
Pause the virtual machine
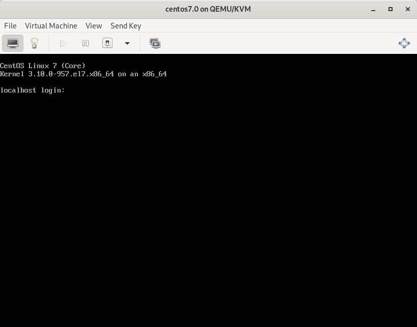click(86, 43)
